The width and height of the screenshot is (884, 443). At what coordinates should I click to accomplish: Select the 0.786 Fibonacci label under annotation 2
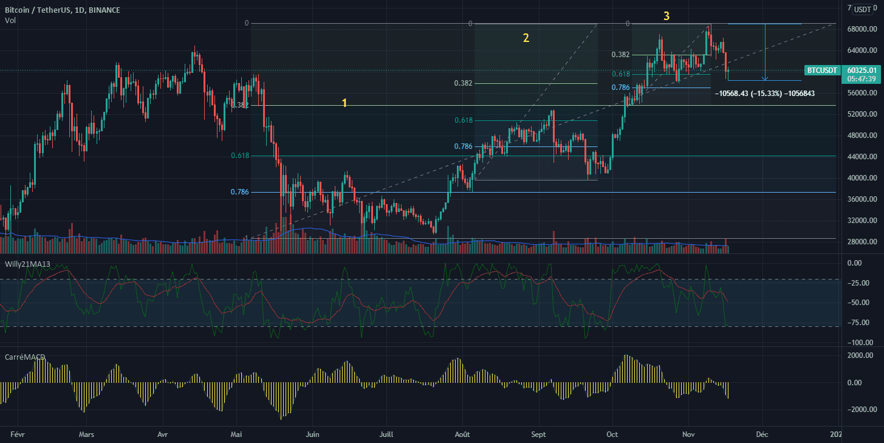click(464, 146)
